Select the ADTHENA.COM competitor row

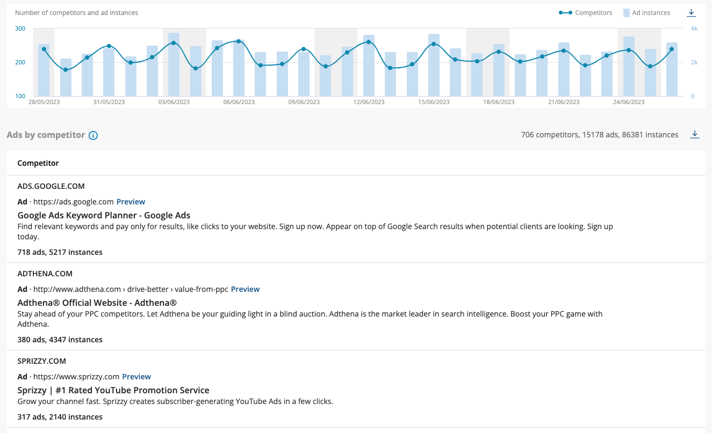[x=45, y=273]
